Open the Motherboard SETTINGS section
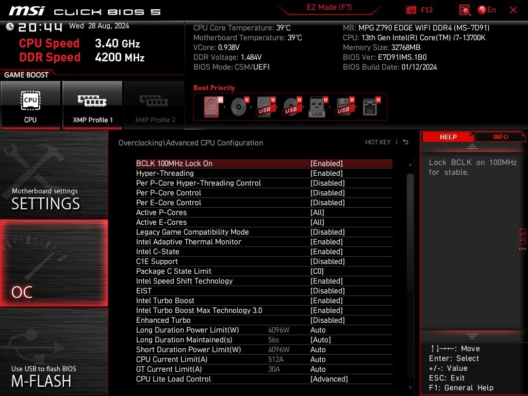The image size is (528, 396). 54,174
